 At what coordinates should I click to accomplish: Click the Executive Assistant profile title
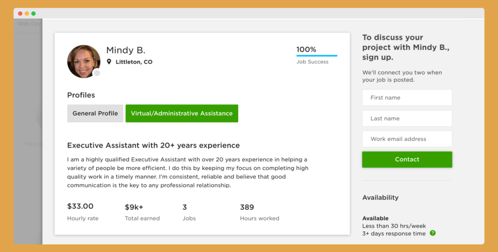[153, 146]
